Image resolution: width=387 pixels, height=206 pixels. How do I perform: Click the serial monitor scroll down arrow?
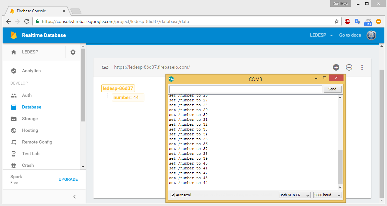[340, 187]
